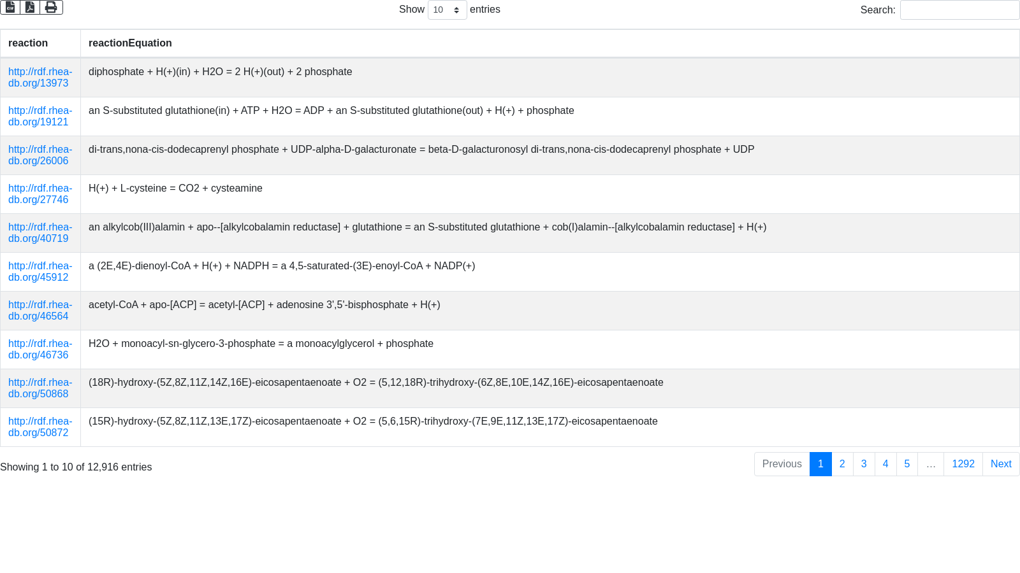The width and height of the screenshot is (1020, 573).
Task: Open the rhea-db.org/46564 acetyl-CoA reaction
Action: (40, 311)
